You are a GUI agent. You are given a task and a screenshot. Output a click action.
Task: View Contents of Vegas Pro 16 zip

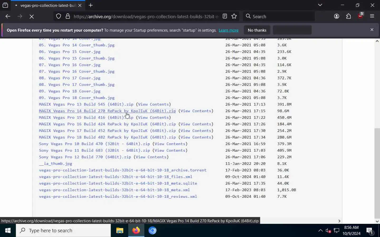coord(196,124)
